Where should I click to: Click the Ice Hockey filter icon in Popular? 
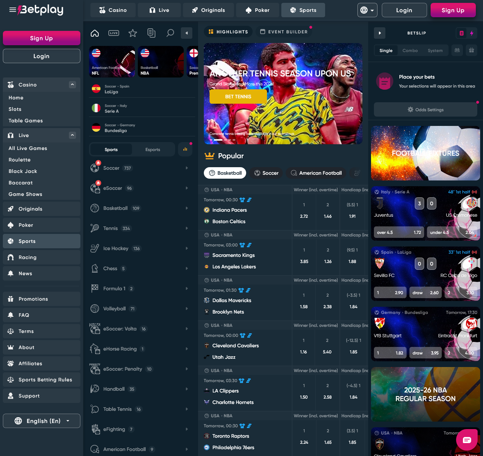pyautogui.click(x=357, y=173)
